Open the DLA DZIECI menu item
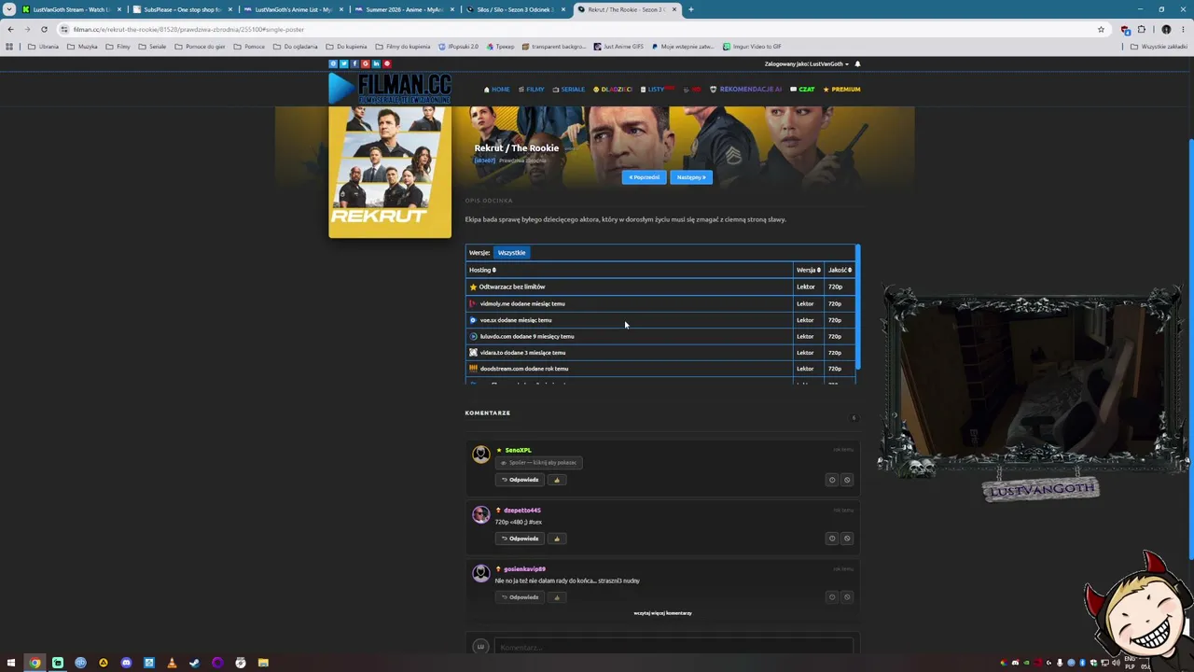This screenshot has width=1194, height=672. pos(613,90)
